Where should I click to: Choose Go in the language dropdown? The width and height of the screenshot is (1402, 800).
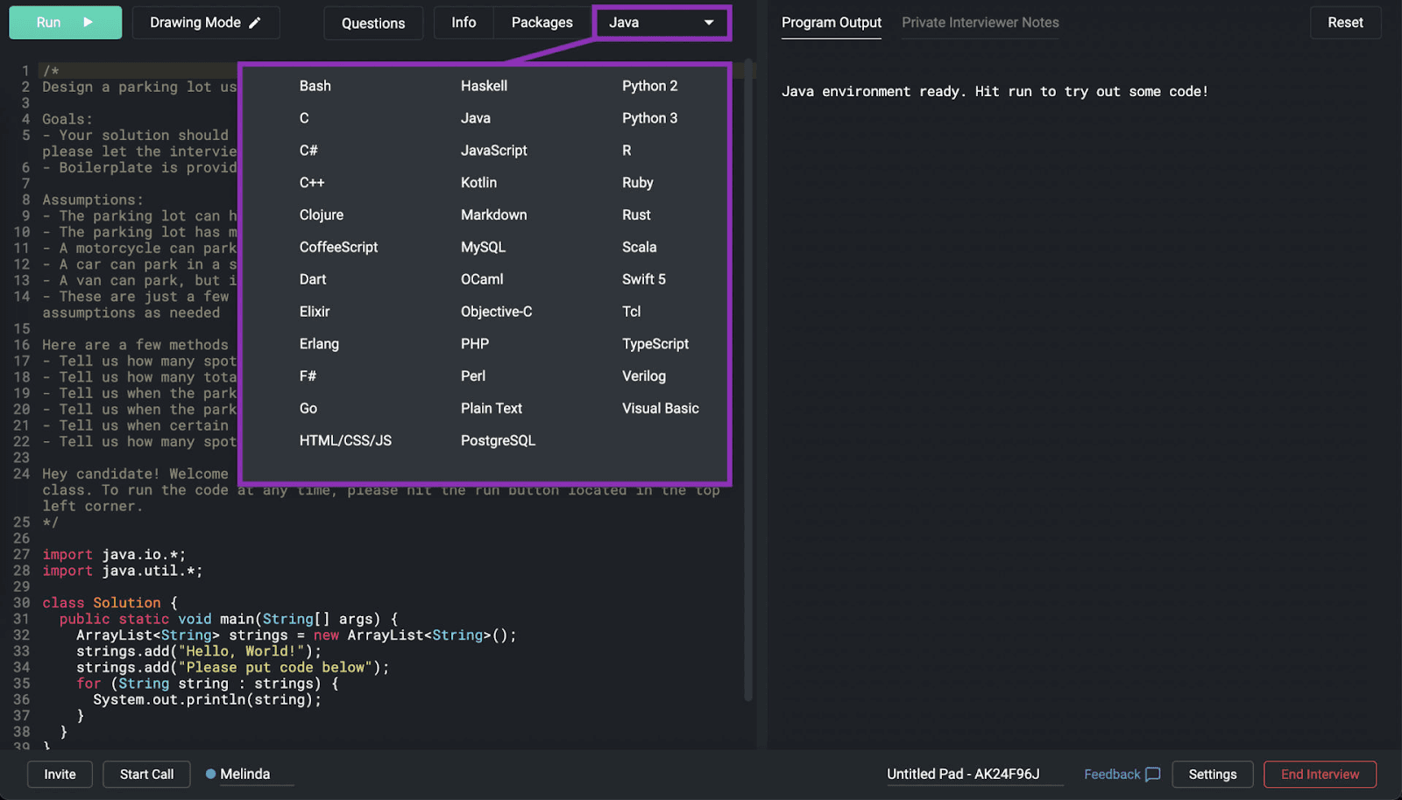[308, 409]
